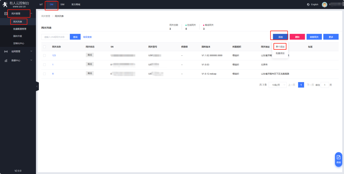Expand the 组网管理 menu chevron
This screenshot has width=344, height=174.
tap(31, 51)
